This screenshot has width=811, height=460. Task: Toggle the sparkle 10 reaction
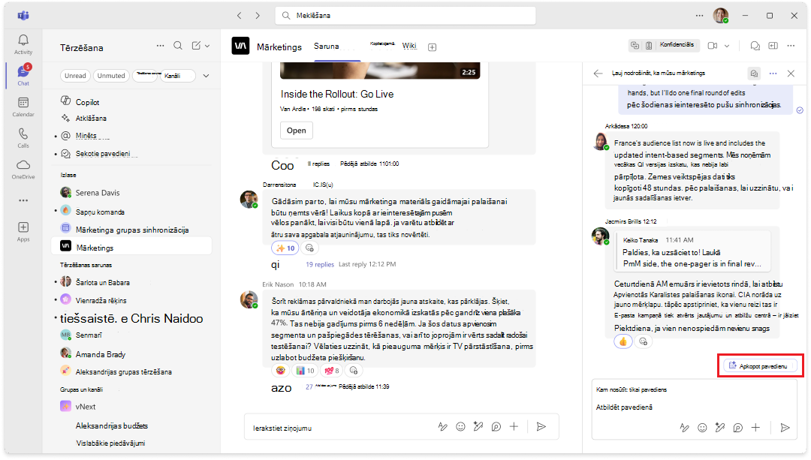pos(285,248)
